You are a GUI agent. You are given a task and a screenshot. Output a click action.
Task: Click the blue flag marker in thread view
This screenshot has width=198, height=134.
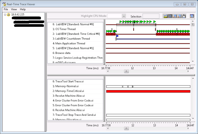117,36
